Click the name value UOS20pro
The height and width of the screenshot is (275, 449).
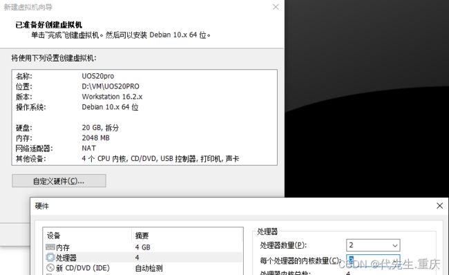pos(98,76)
